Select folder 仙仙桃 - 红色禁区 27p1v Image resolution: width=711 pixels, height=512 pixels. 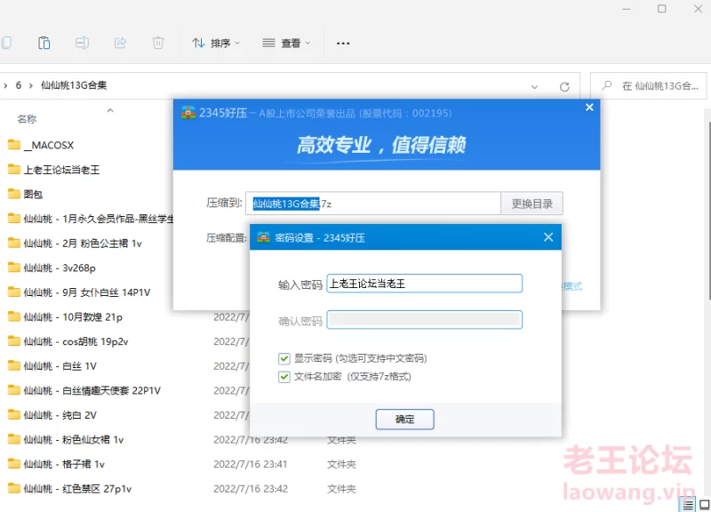(77, 488)
